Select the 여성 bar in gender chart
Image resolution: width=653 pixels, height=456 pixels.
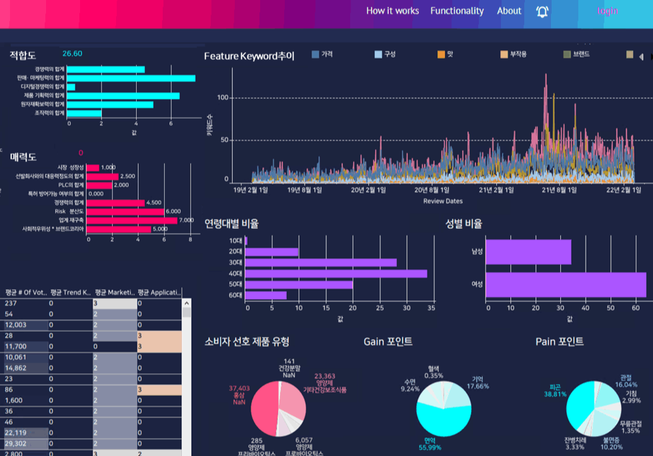tap(566, 284)
